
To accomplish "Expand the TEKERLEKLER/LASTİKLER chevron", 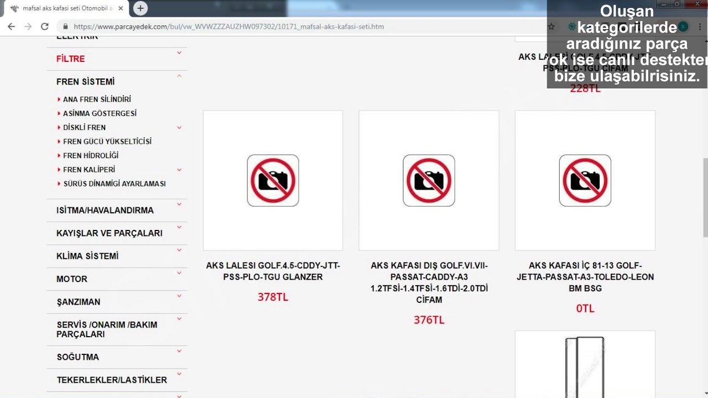I will [x=179, y=374].
